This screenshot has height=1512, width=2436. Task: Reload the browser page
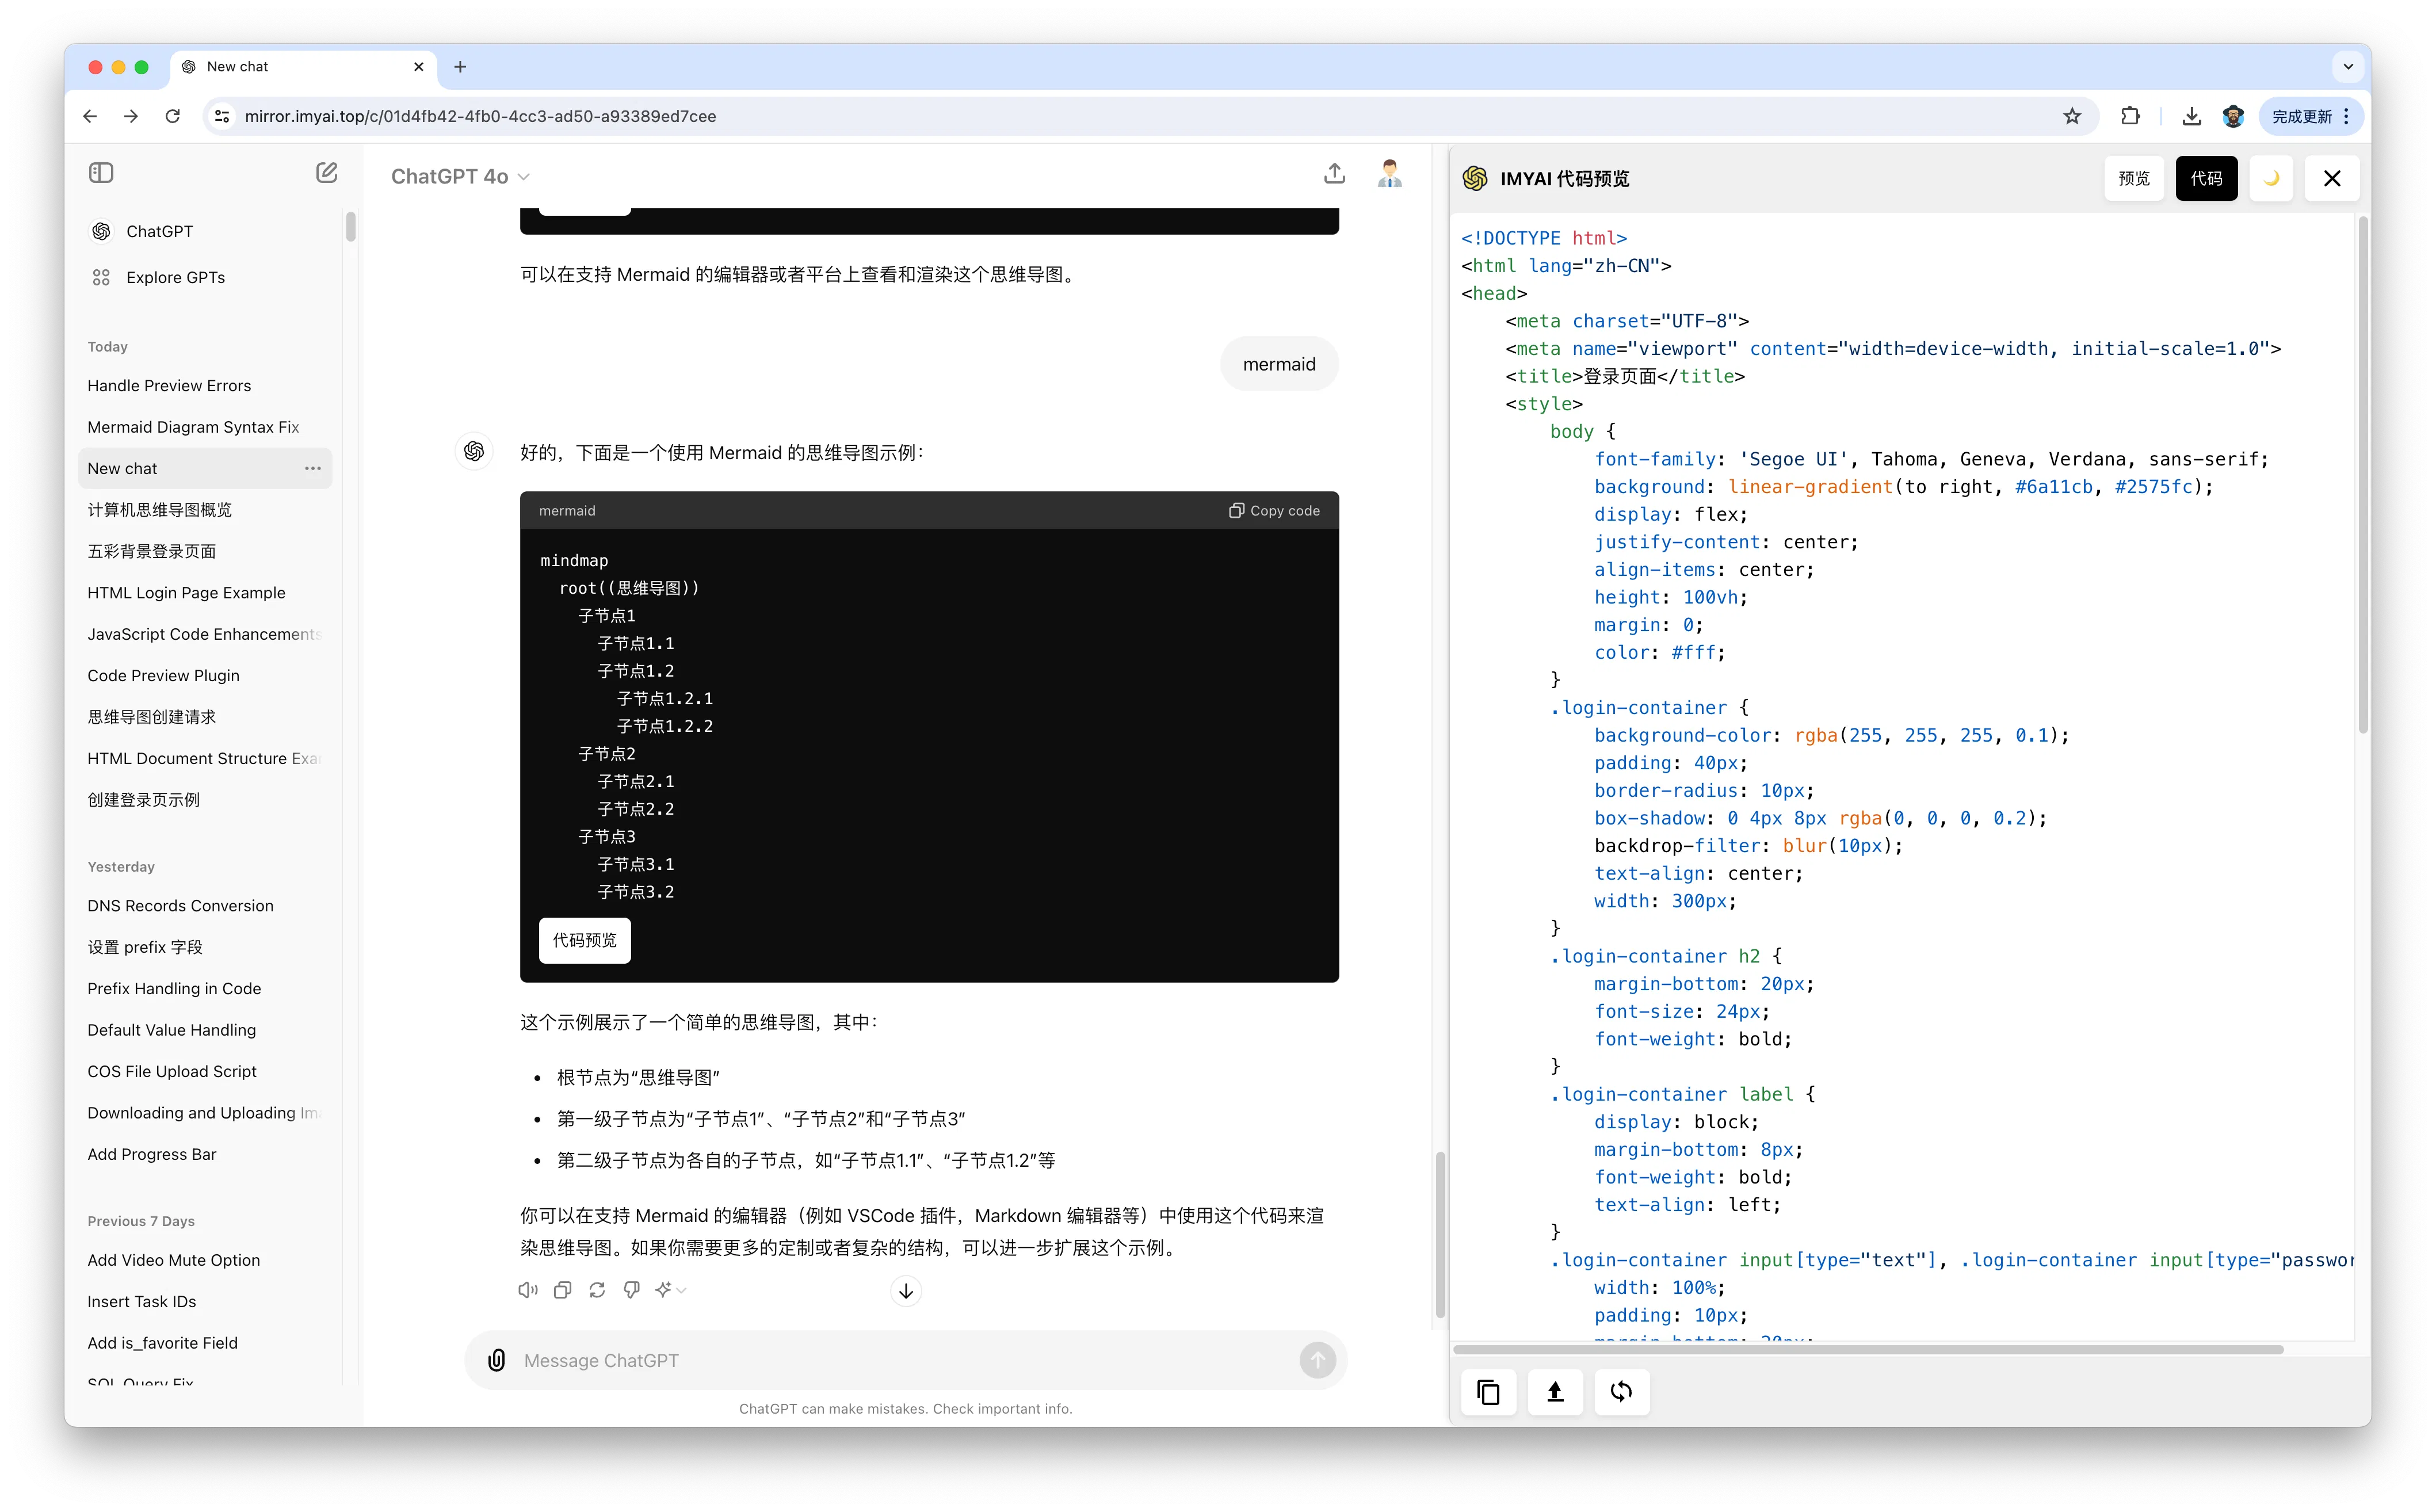pos(172,116)
